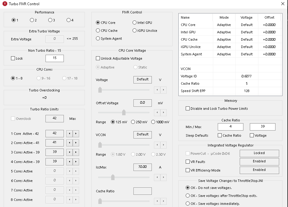The height and width of the screenshot is (207, 288).
Task: Select the CPU Cache radio button
Action: pyautogui.click(x=98, y=31)
